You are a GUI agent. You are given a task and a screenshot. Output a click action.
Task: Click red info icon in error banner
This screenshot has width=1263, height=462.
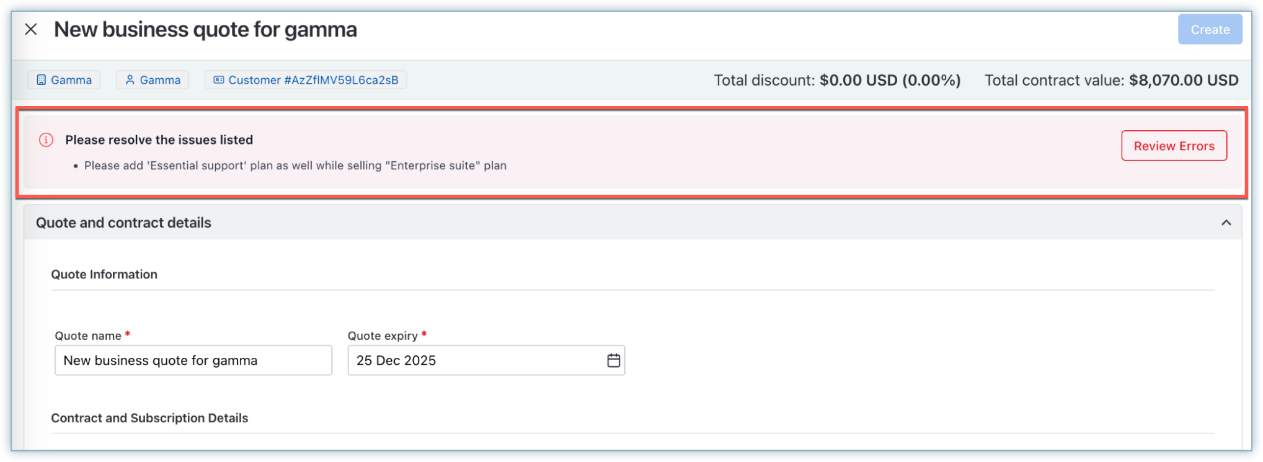click(x=46, y=140)
